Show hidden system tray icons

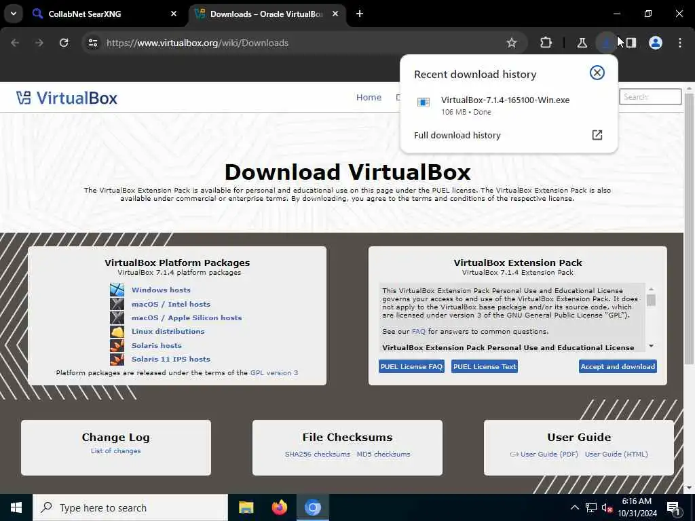[574, 507]
